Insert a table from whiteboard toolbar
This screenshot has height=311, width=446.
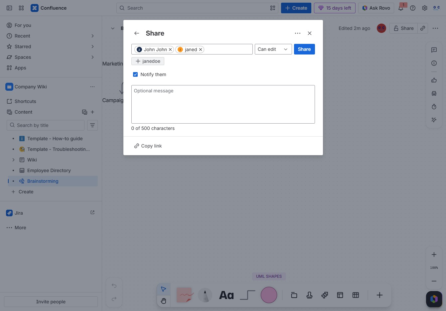(356, 295)
